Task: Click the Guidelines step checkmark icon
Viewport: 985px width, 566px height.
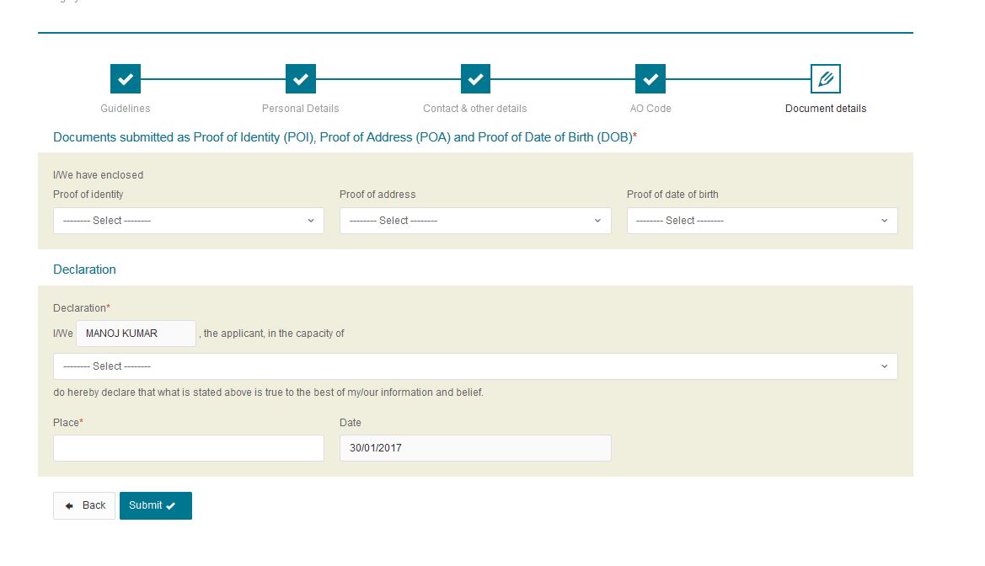Action: click(x=126, y=79)
